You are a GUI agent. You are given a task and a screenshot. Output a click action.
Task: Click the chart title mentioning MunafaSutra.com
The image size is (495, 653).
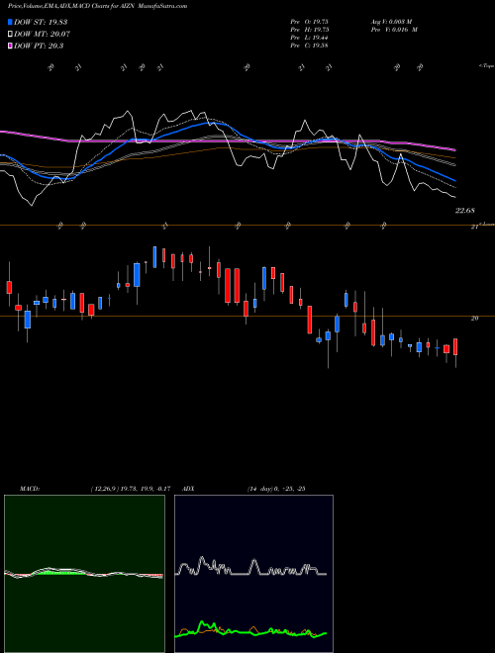[x=97, y=6]
